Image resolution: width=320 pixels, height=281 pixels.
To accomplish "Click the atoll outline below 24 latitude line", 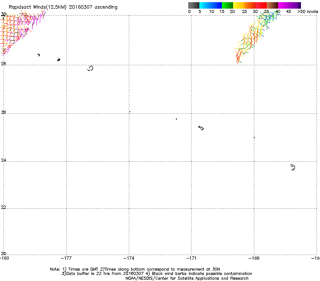I will point(293,167).
